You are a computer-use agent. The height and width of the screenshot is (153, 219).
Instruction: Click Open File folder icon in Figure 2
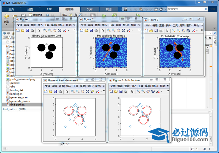(86, 30)
